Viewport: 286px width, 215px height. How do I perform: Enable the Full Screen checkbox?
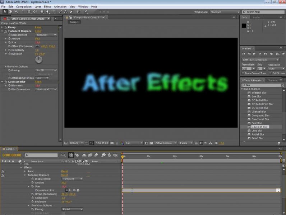[269, 73]
